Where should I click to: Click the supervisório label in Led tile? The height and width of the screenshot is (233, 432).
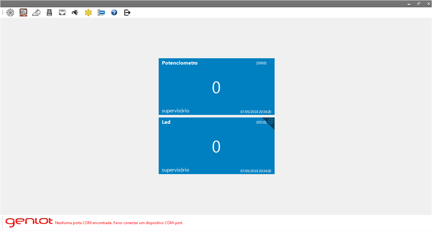click(175, 170)
